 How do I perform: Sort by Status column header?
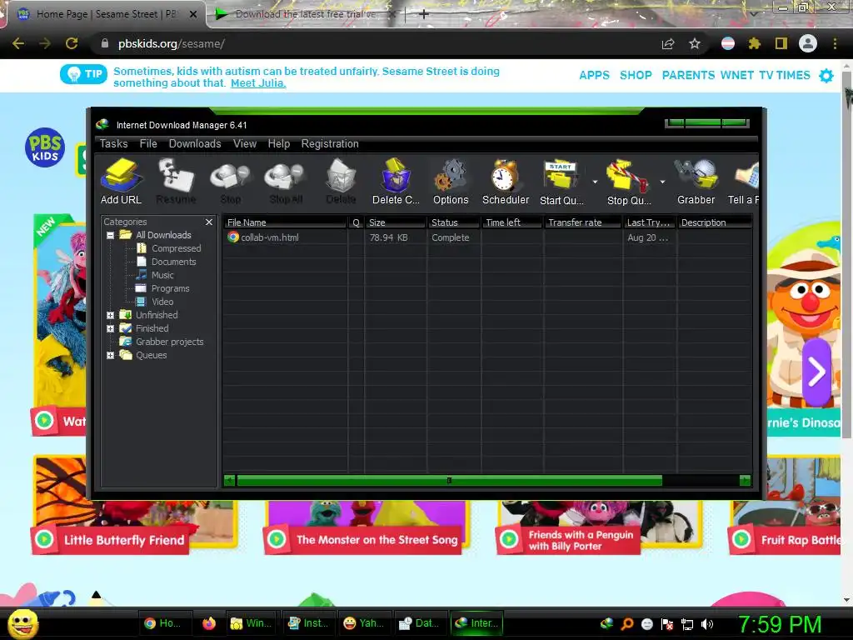point(453,222)
